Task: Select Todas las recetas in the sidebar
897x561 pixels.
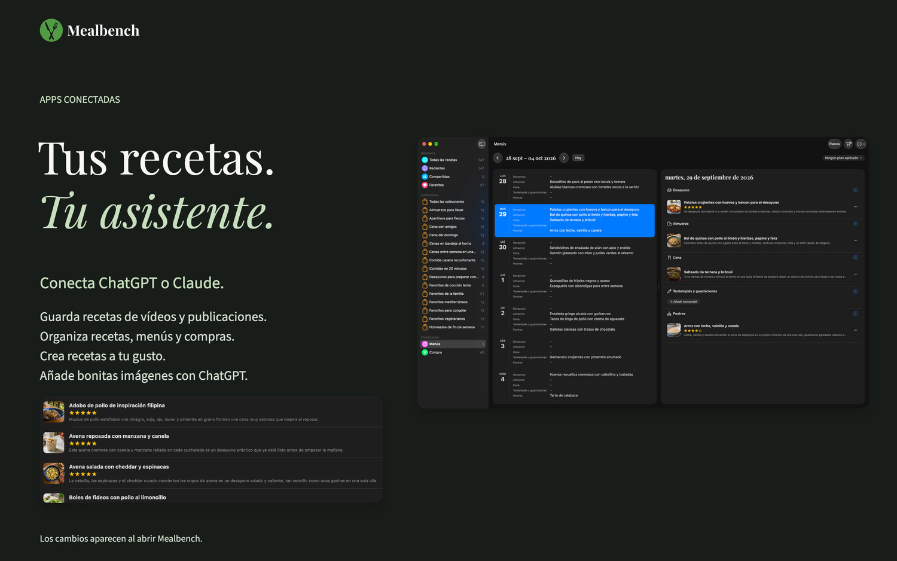Action: 453,160
